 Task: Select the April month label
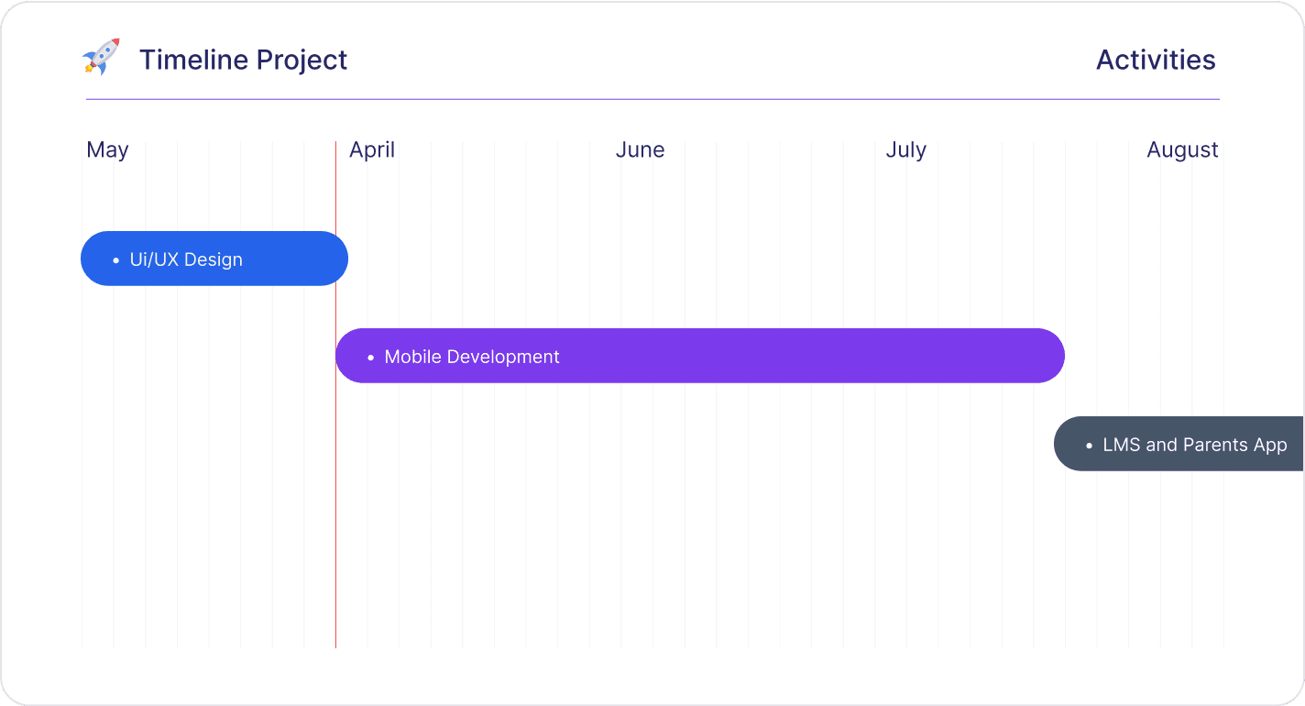[x=372, y=149]
